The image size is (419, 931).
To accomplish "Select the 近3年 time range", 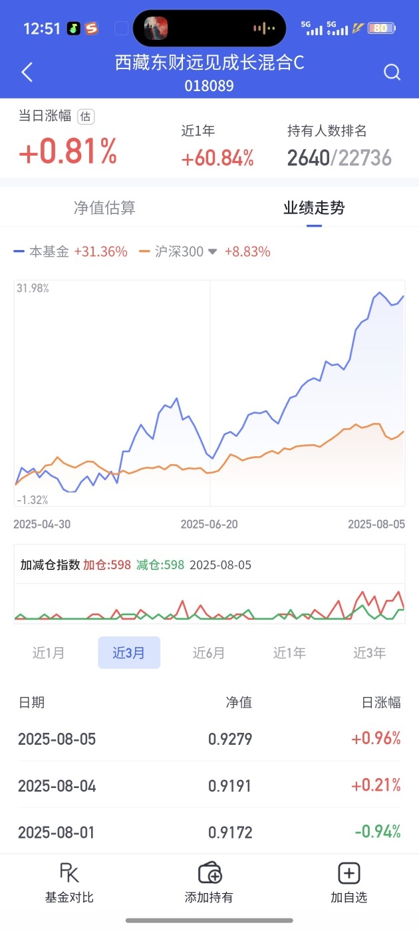I will [x=369, y=652].
